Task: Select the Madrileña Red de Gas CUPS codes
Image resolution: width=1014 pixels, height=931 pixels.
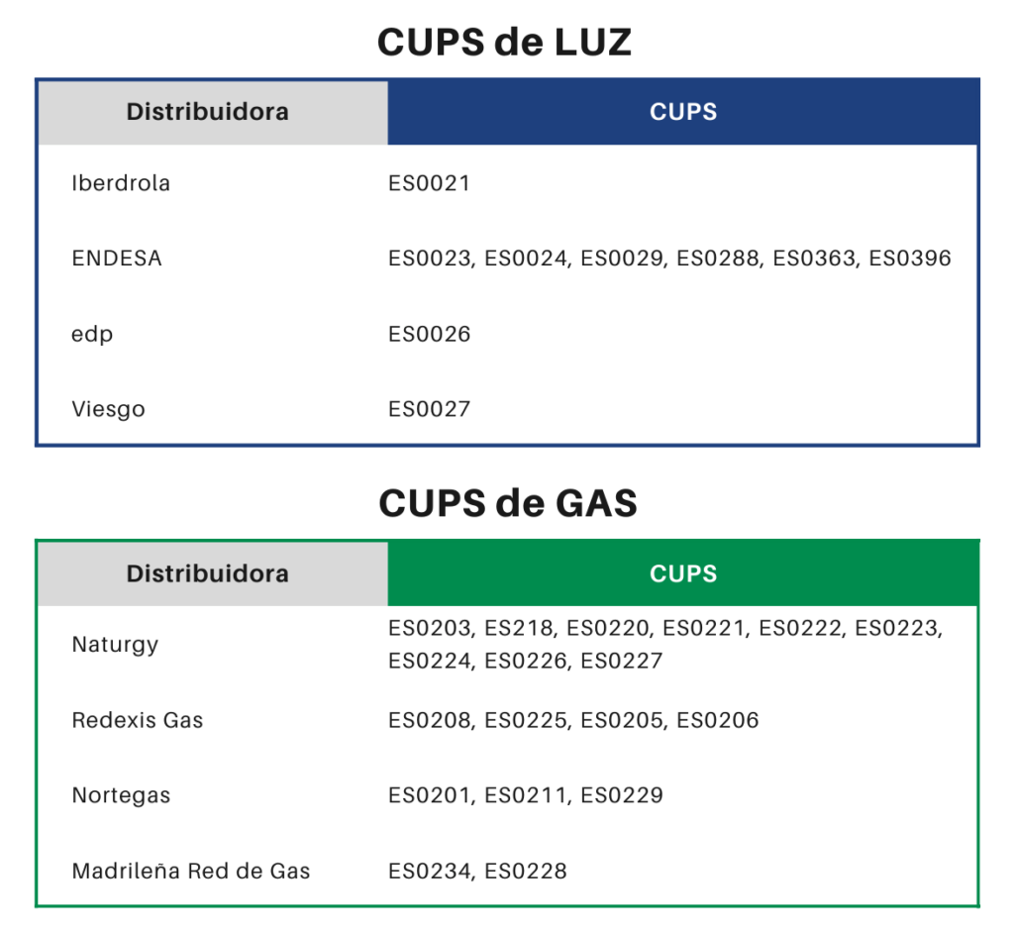Action: pyautogui.click(x=477, y=872)
